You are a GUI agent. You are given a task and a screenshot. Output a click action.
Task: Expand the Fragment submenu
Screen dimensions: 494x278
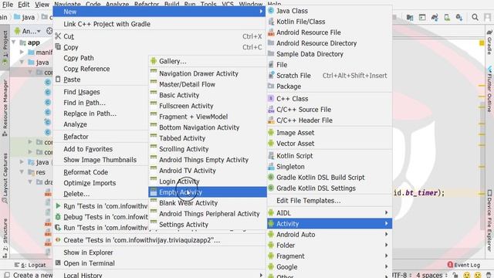click(x=330, y=256)
